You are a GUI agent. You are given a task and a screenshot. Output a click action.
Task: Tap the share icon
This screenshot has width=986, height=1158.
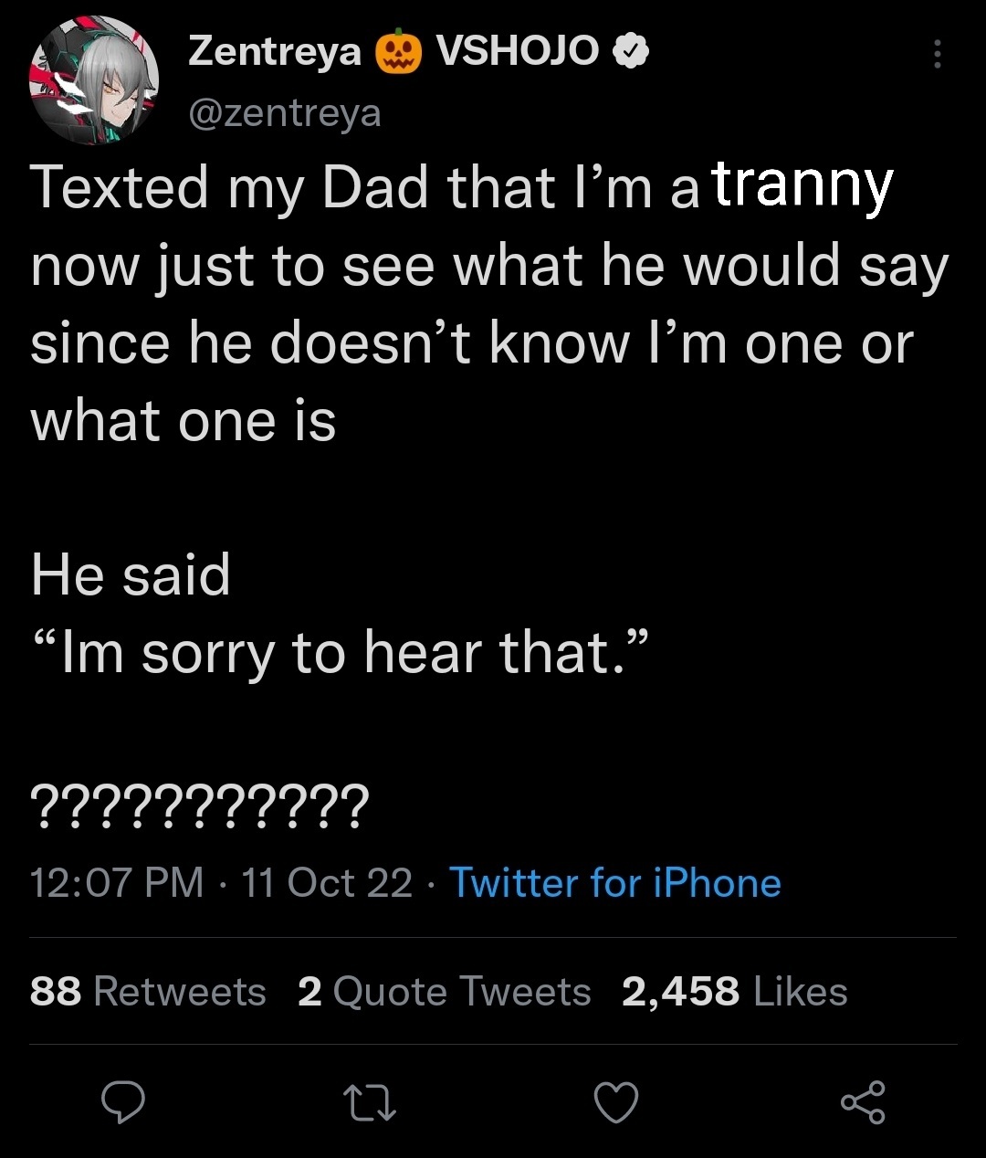click(863, 1101)
